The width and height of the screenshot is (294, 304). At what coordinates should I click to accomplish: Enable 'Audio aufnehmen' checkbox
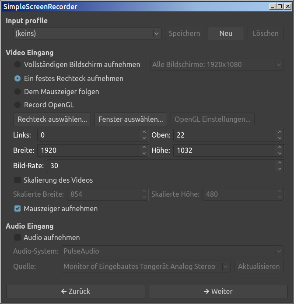(17, 237)
